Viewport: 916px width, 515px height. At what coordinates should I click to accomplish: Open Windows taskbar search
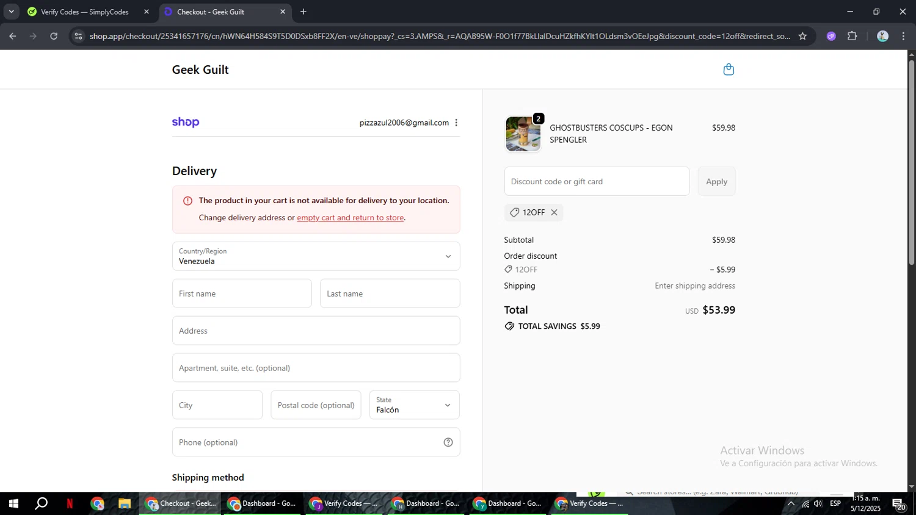click(x=41, y=504)
